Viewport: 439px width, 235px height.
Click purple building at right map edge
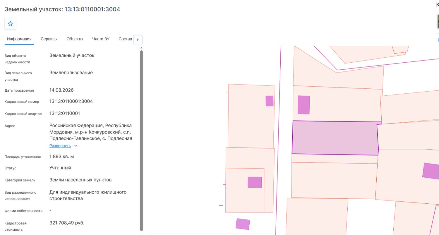(x=431, y=171)
